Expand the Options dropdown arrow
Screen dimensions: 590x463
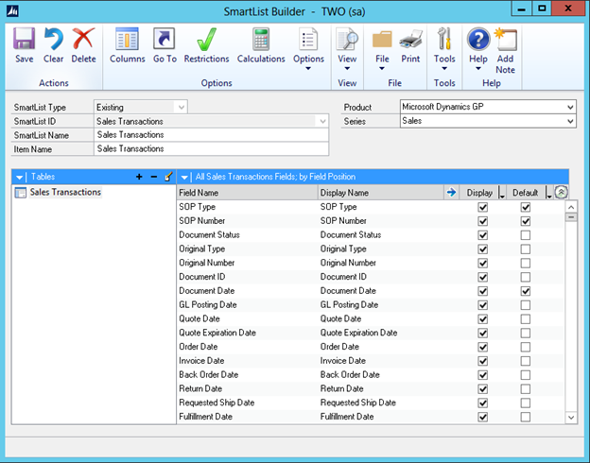[308, 68]
